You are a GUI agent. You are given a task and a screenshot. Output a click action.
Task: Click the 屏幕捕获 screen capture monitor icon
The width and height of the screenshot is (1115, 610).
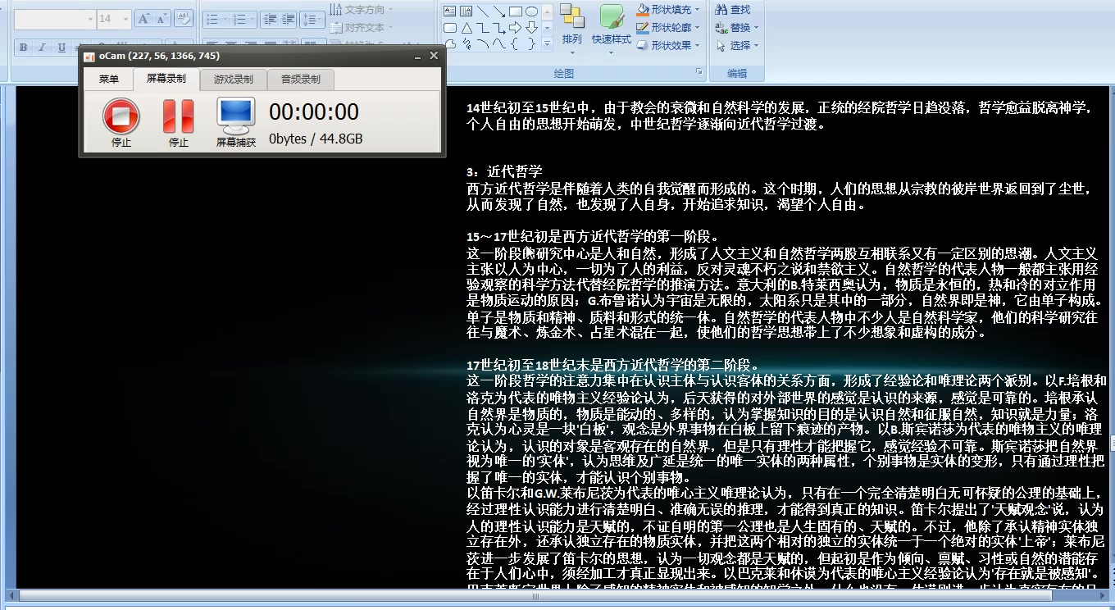click(x=235, y=116)
